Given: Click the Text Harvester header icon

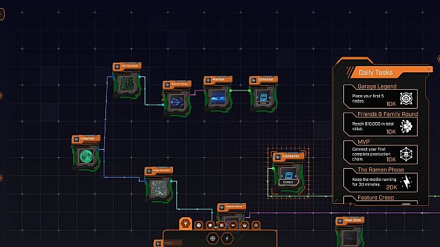Looking at the screenshot, I should 117,67.
